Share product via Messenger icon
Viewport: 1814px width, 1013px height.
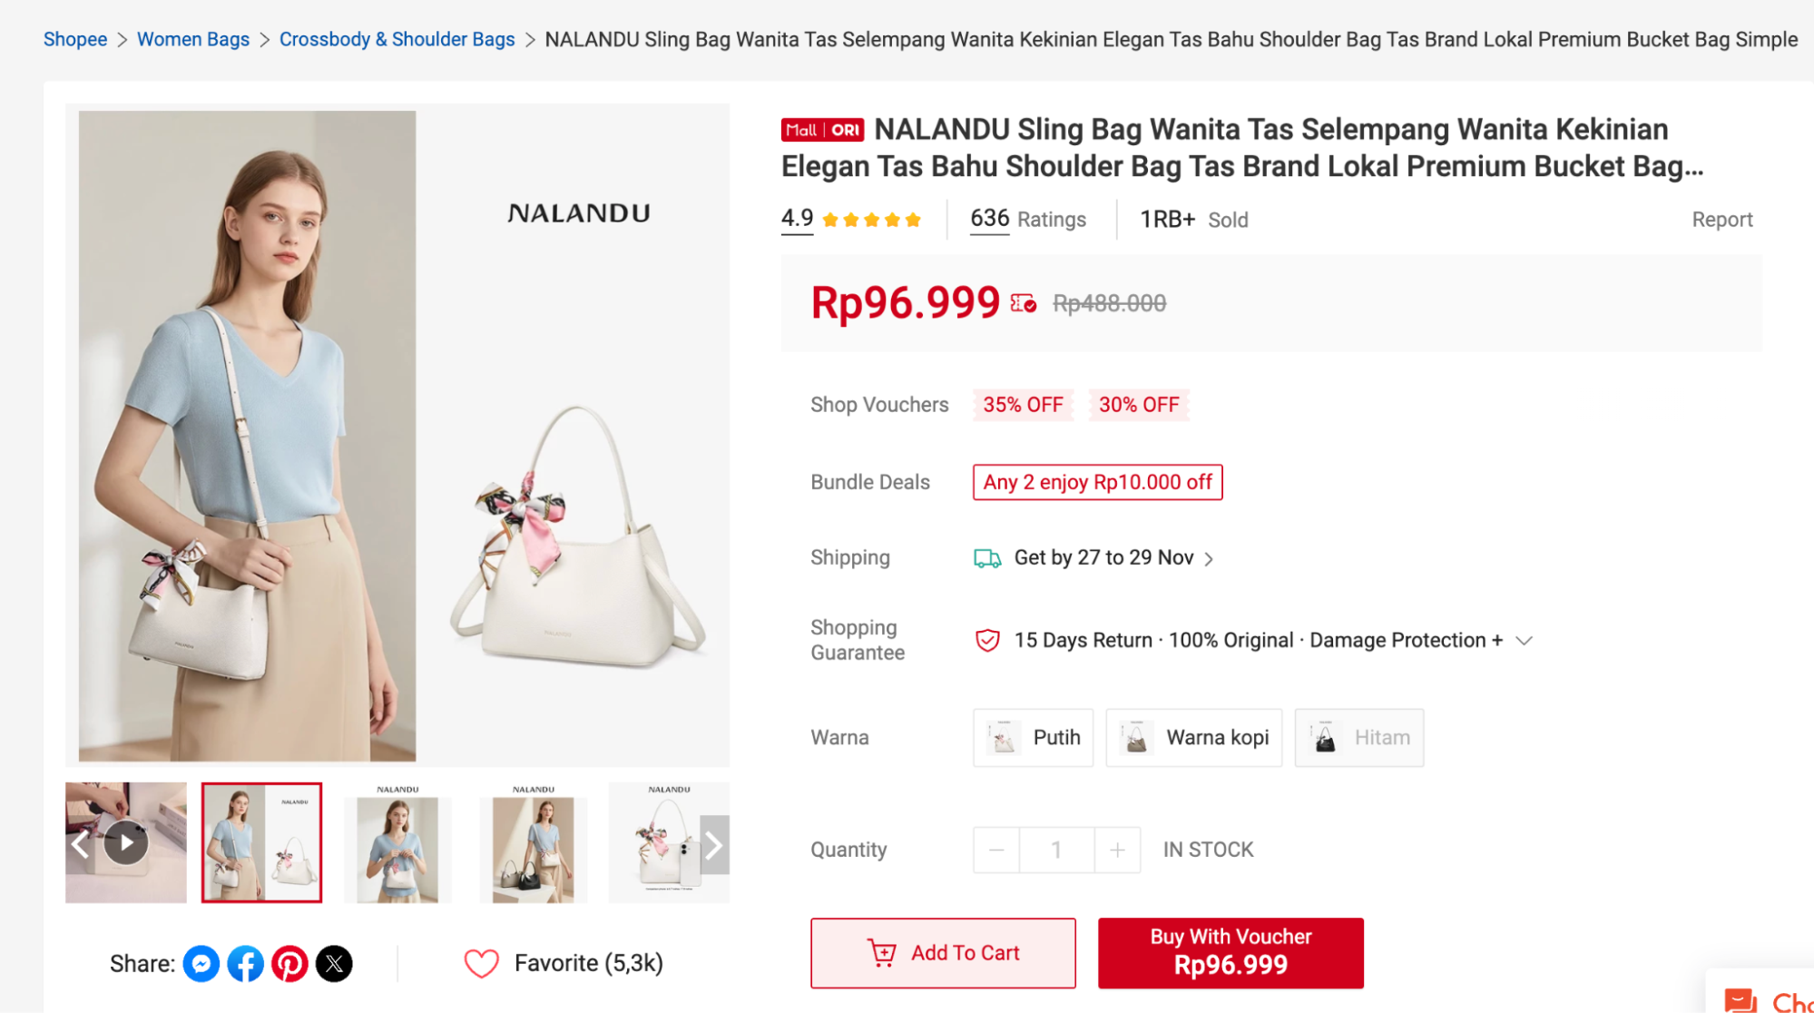[201, 963]
